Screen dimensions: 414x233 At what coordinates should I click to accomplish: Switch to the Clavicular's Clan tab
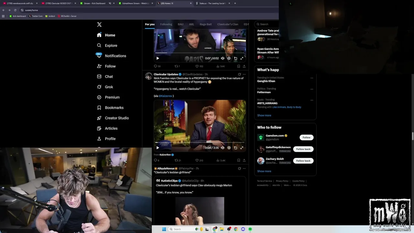pyautogui.click(x=228, y=24)
